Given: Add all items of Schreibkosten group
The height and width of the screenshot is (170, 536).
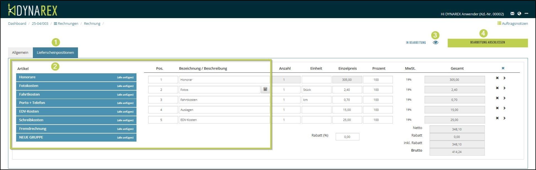Looking at the screenshot, I should point(125,120).
